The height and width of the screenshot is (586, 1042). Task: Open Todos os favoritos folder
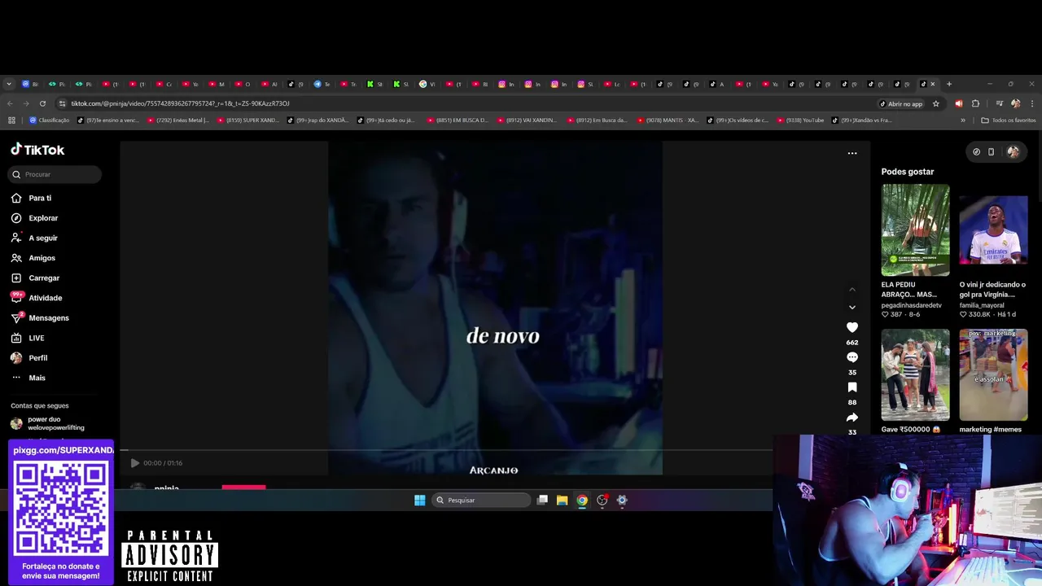pos(1009,120)
